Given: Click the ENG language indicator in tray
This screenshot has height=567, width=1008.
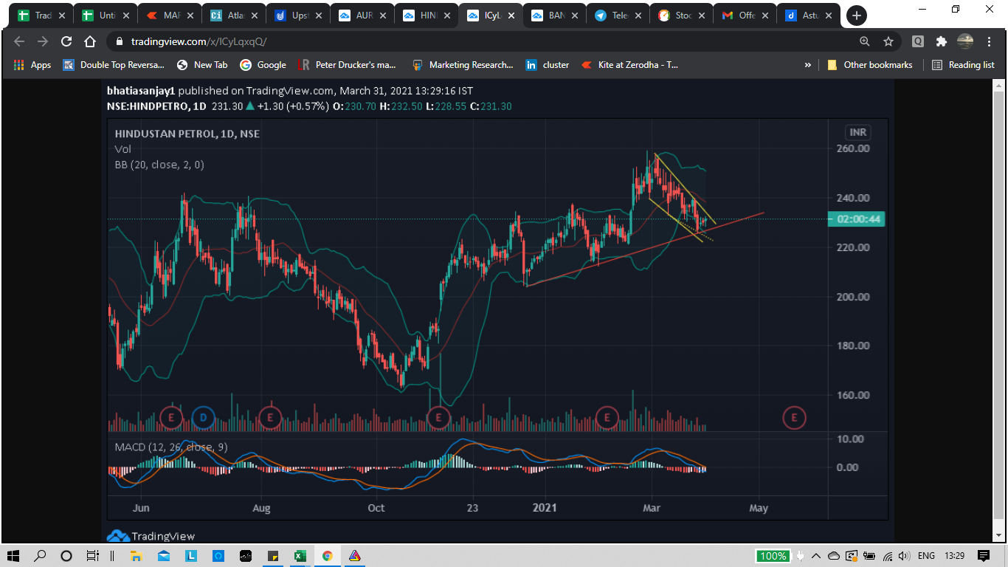Looking at the screenshot, I should point(926,556).
